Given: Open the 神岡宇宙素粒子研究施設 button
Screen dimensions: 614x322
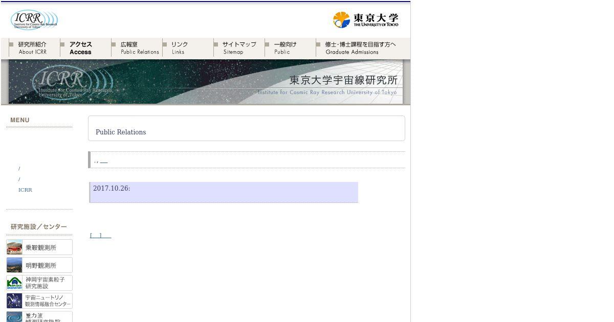Looking at the screenshot, I should click(39, 283).
